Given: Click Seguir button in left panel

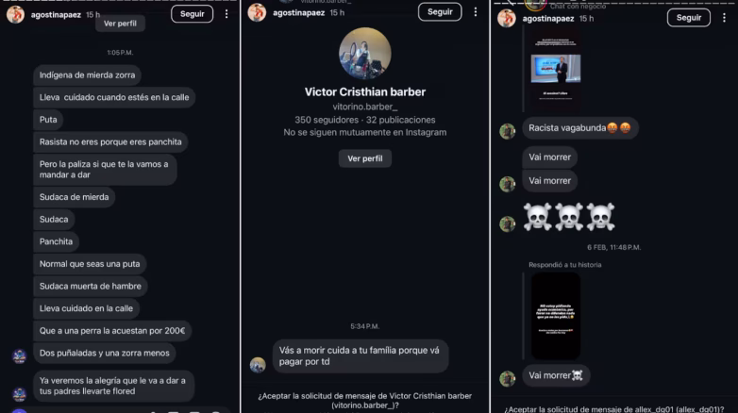Looking at the screenshot, I should pyautogui.click(x=192, y=14).
